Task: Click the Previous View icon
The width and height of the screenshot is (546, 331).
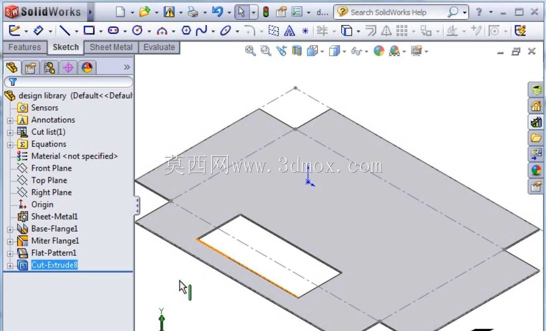Action: pos(281,51)
